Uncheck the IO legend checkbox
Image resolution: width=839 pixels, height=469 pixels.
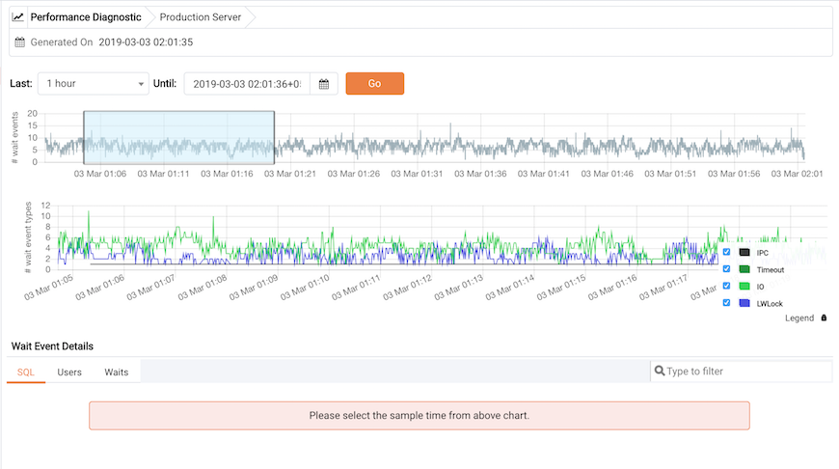click(726, 286)
